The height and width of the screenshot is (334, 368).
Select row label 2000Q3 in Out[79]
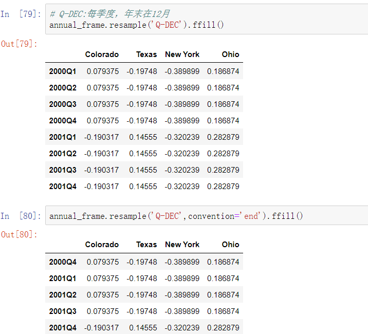click(63, 104)
